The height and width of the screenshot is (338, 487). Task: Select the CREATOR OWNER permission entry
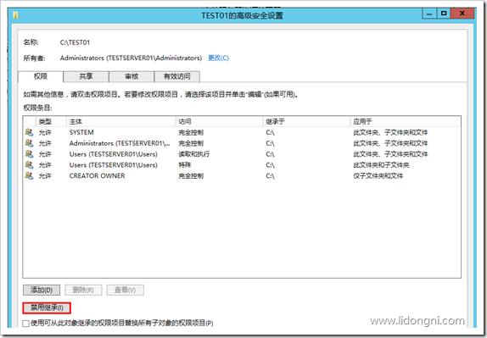[x=242, y=176]
